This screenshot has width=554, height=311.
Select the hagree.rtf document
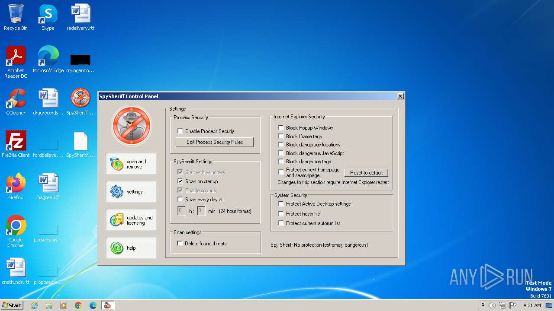48,186
